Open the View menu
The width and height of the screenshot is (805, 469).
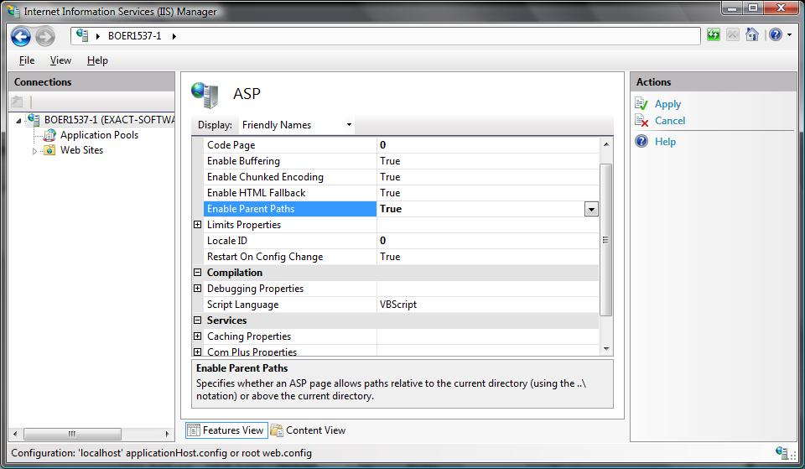60,60
